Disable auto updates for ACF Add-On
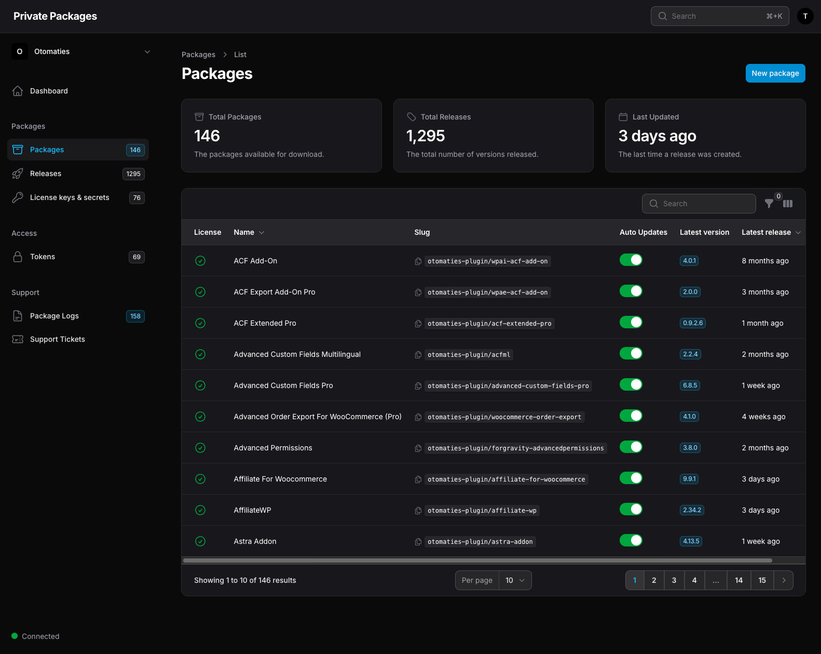Screen dimensions: 821x654 coord(631,260)
